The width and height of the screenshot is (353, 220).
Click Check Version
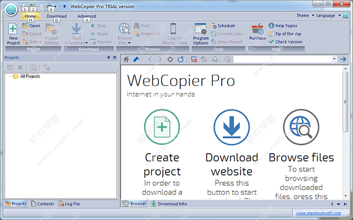click(x=285, y=42)
